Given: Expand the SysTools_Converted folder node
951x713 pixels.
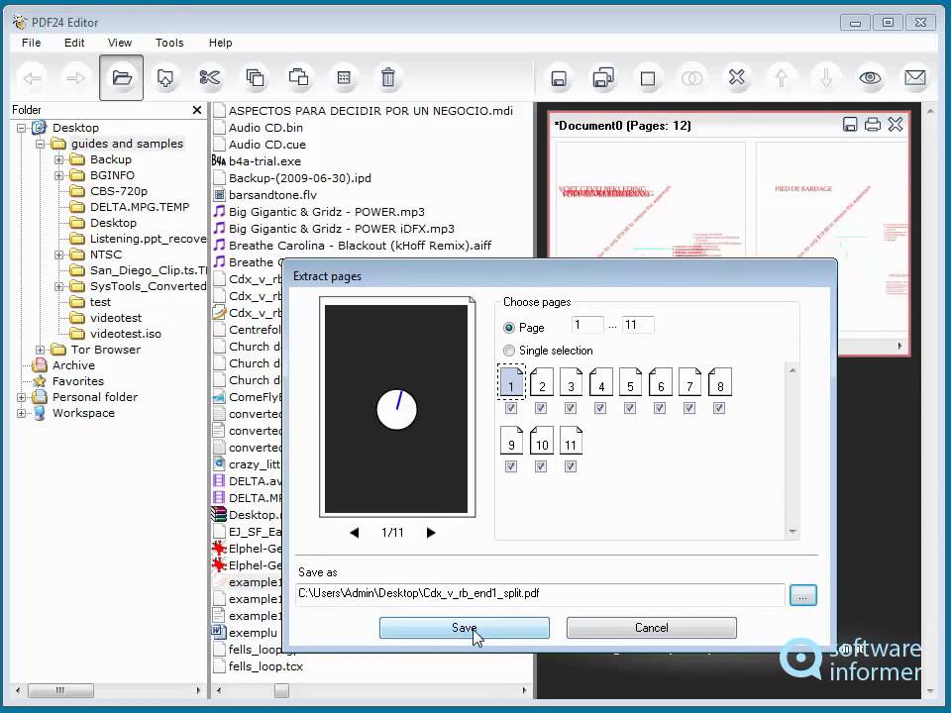Looking at the screenshot, I should tap(58, 286).
